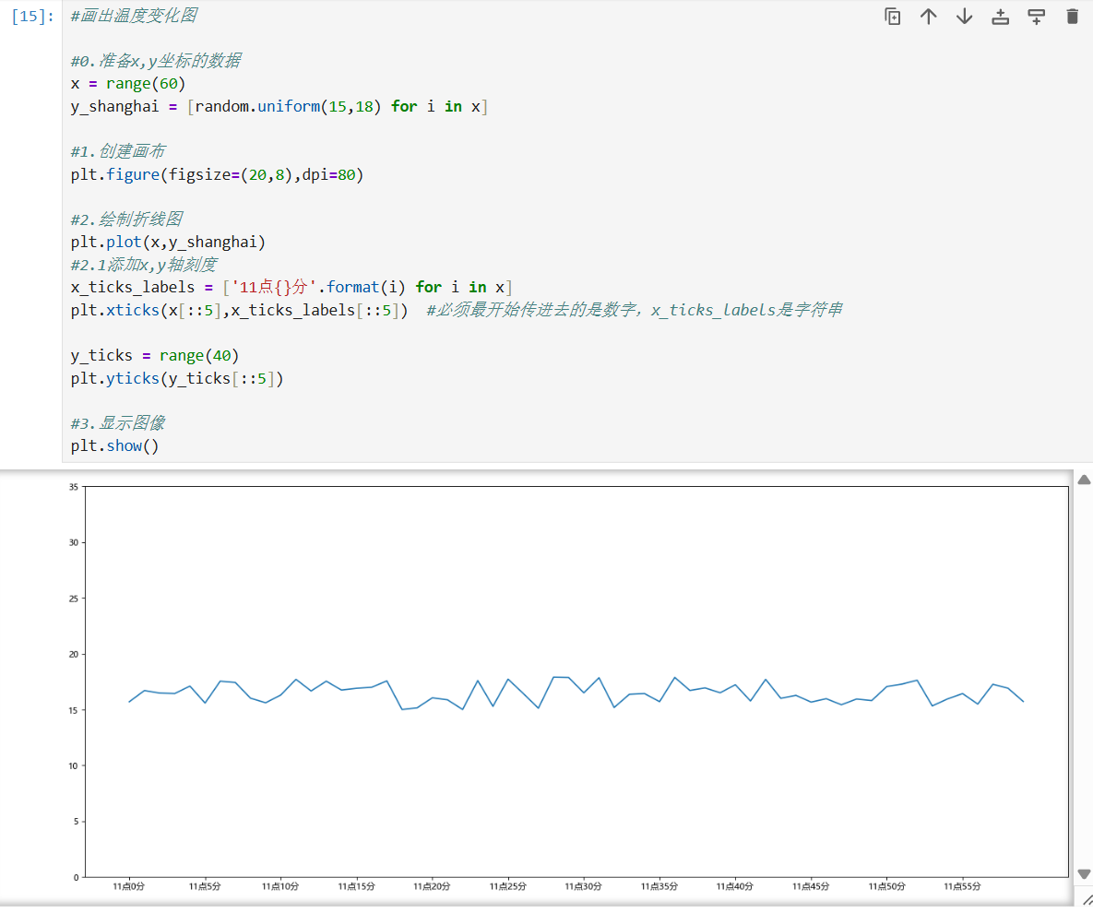Click the output scrollbar down arrow
This screenshot has height=913, width=1093.
(x=1084, y=874)
